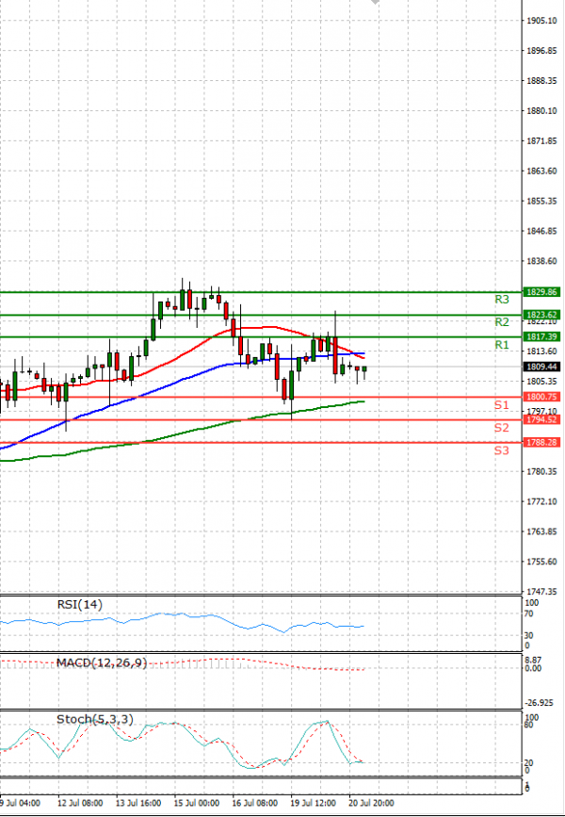Screen dimensions: 565x817
Task: Click the Stoch(5,3,3) indicator label
Action: 95,720
